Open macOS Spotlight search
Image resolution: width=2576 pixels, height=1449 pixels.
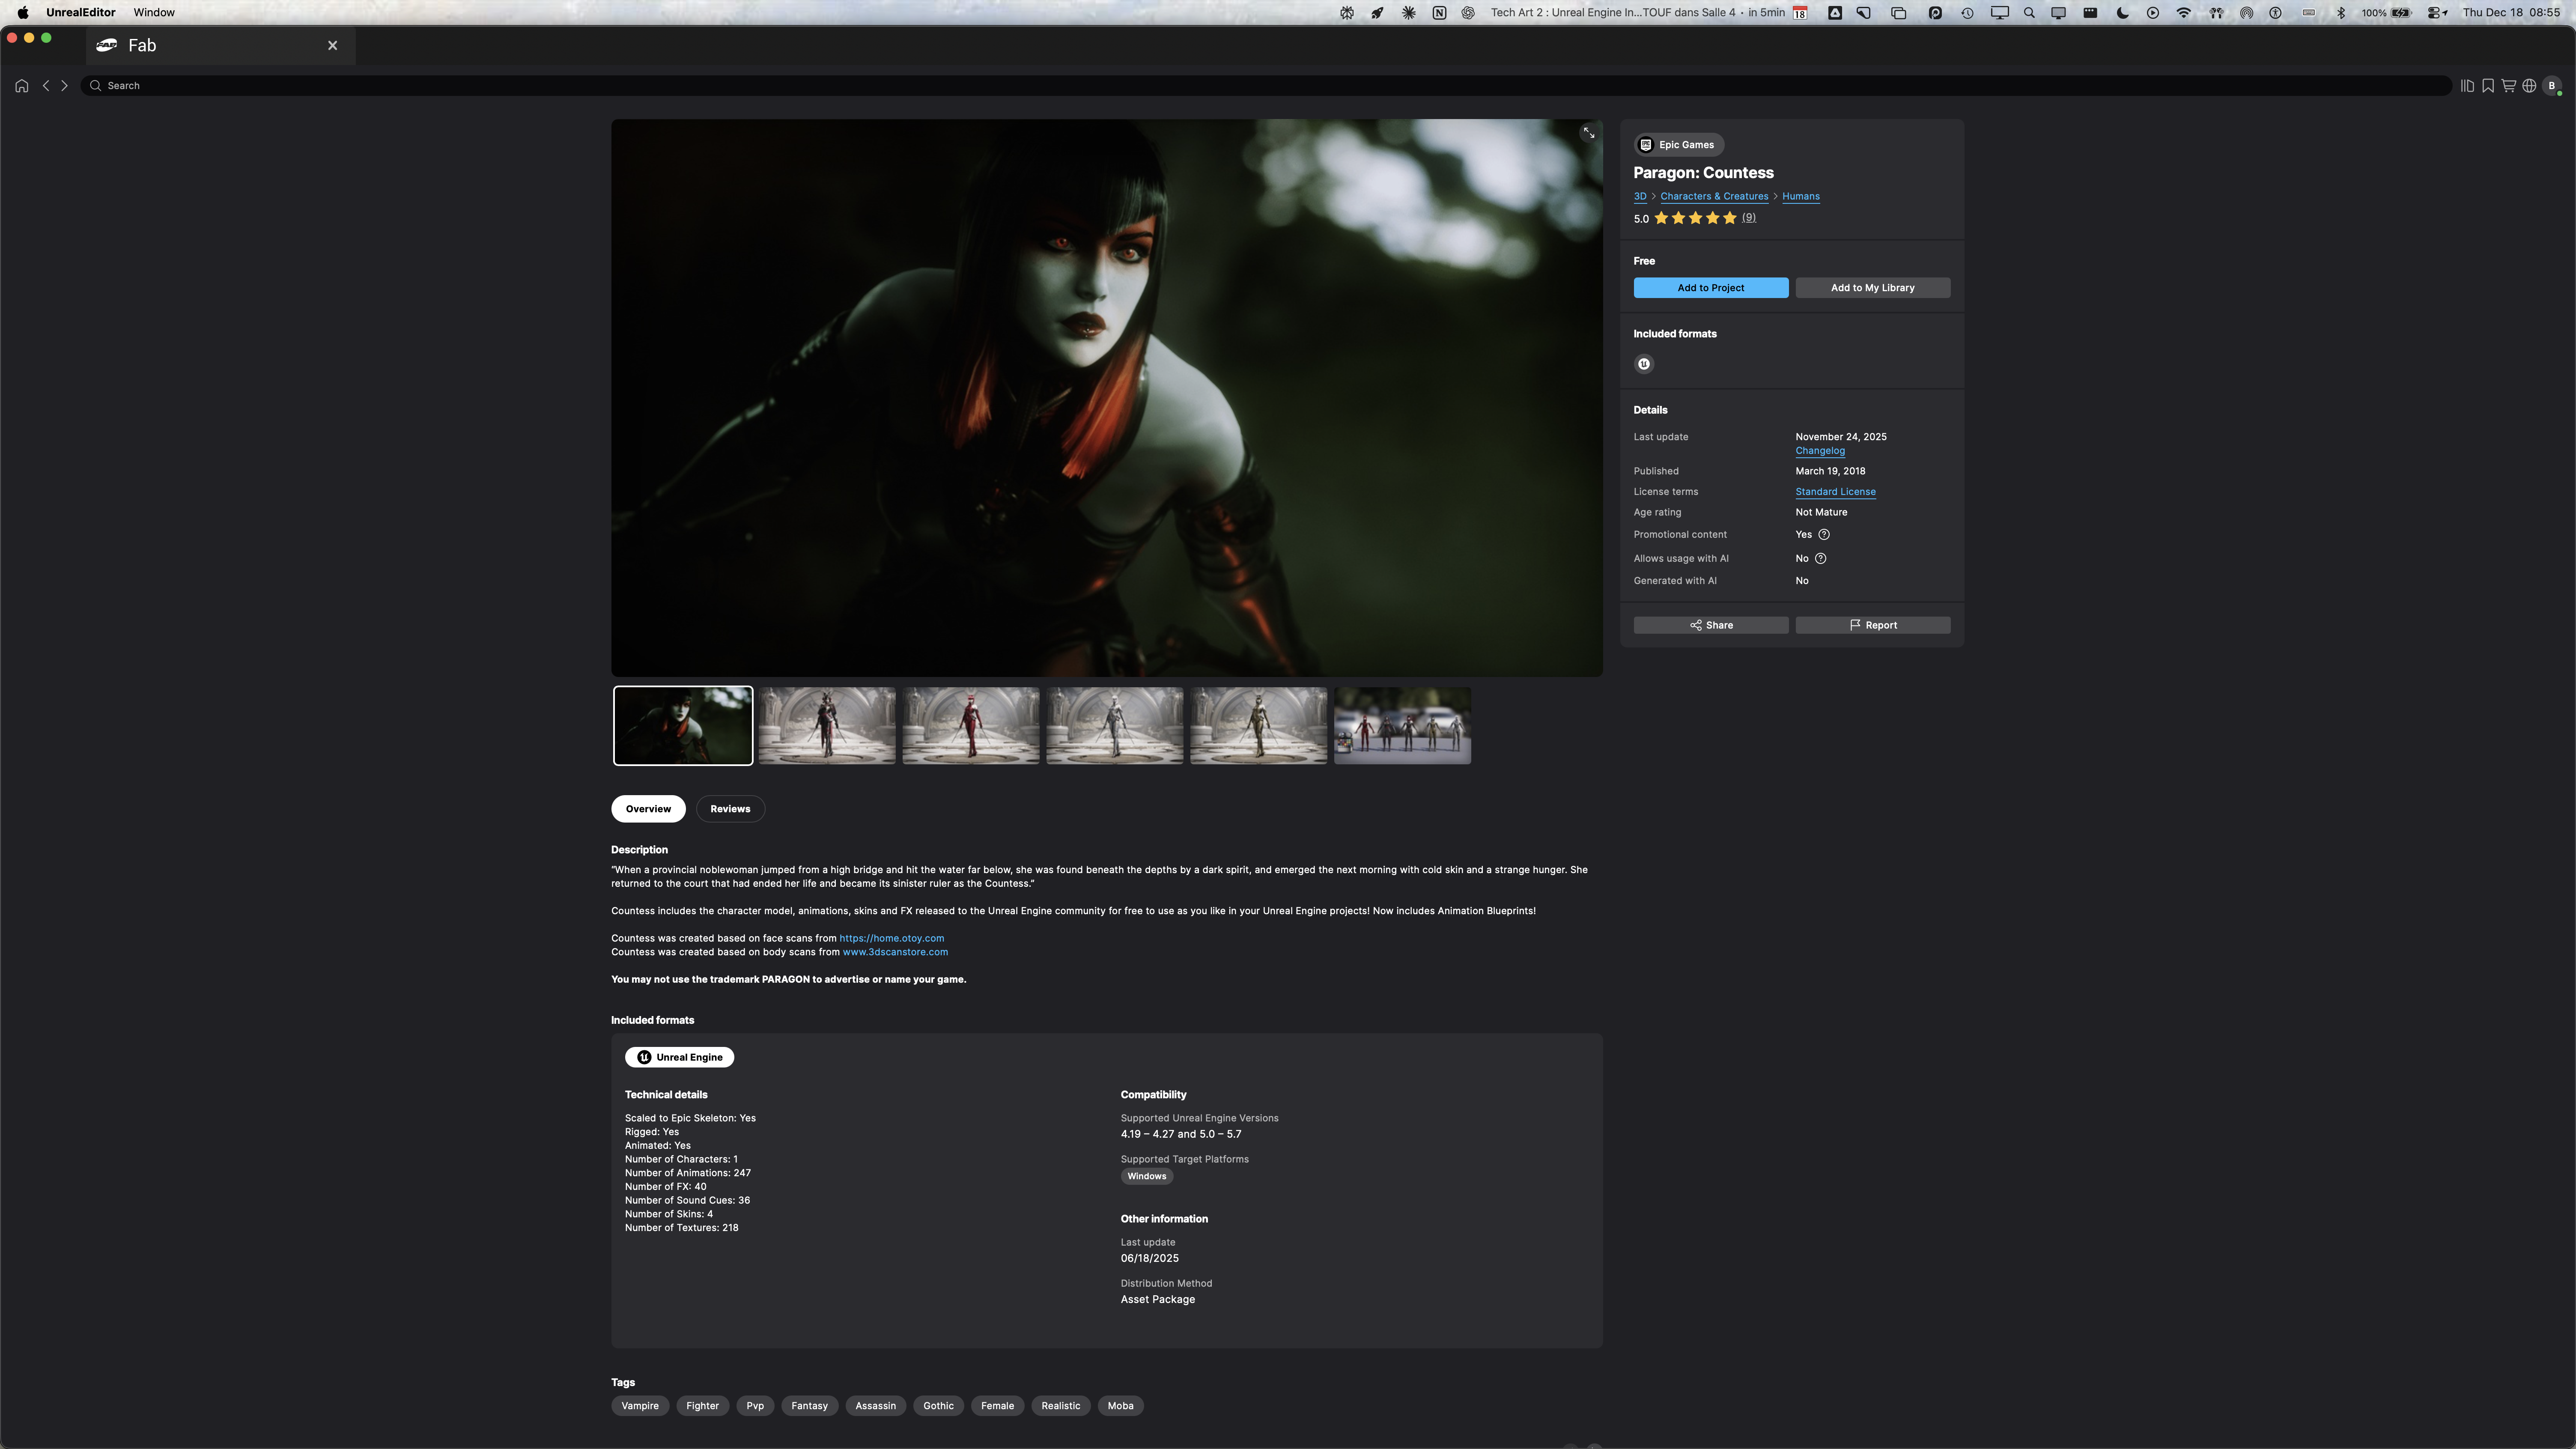(2029, 13)
